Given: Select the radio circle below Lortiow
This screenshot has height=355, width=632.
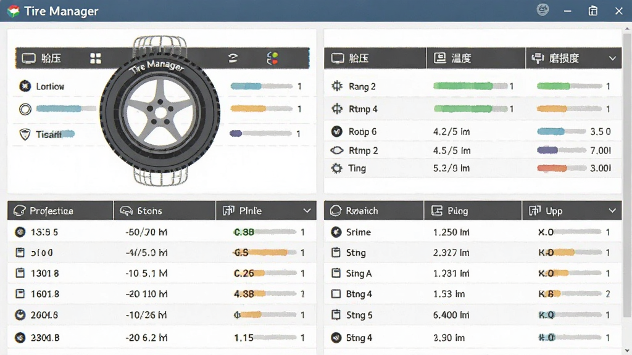Looking at the screenshot, I should point(25,109).
